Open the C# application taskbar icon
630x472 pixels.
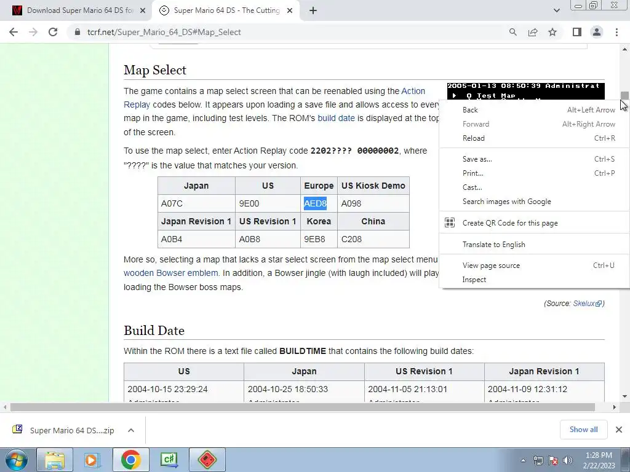(x=169, y=460)
